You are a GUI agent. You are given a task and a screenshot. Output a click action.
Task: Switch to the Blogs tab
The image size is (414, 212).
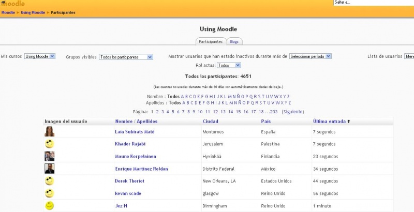(x=234, y=42)
